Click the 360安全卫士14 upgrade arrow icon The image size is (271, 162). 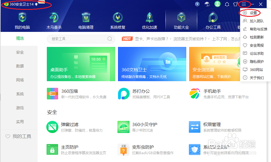click(36, 4)
